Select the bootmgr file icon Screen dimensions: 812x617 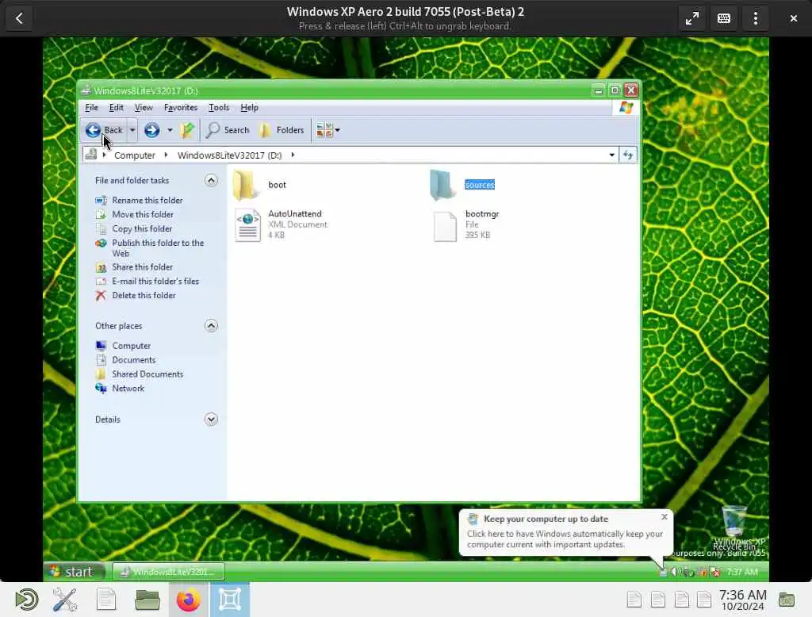point(445,226)
